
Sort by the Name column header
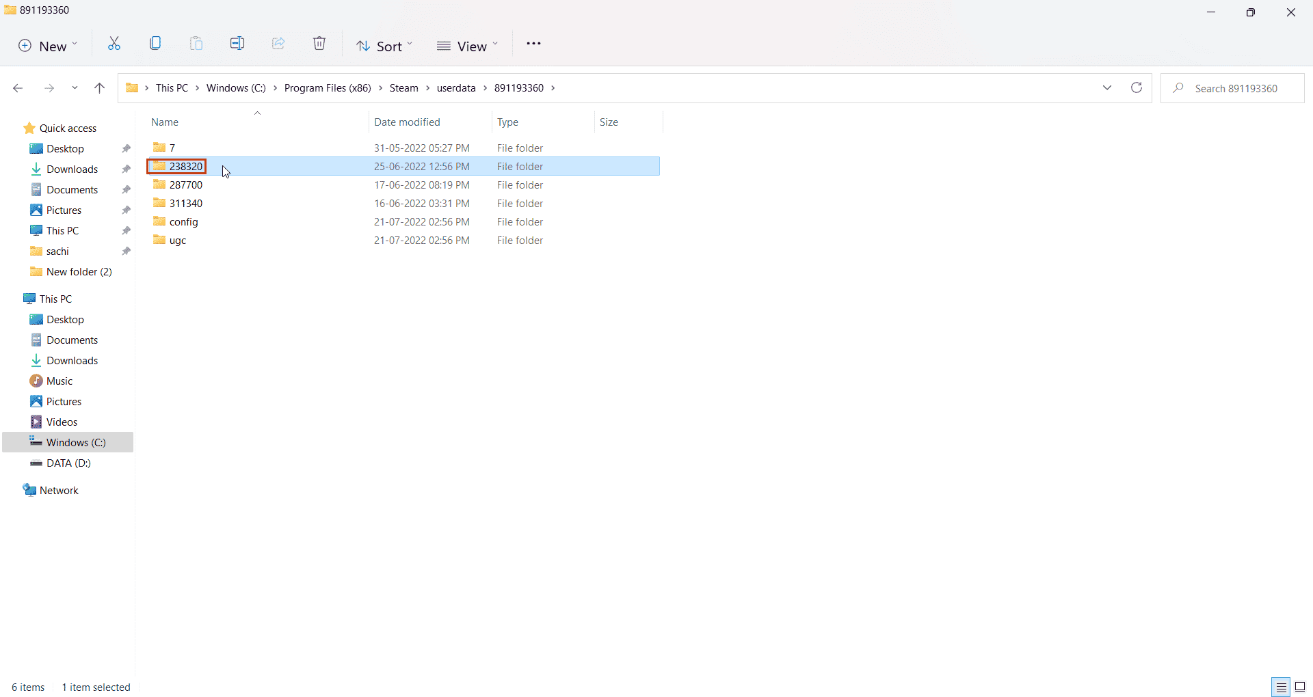(165, 122)
